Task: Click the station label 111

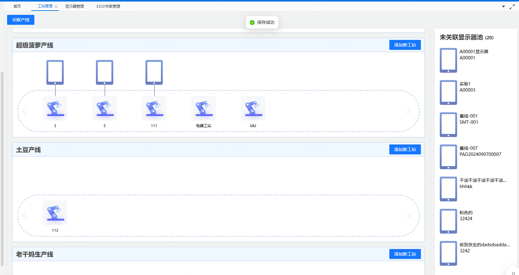Action: click(x=154, y=126)
